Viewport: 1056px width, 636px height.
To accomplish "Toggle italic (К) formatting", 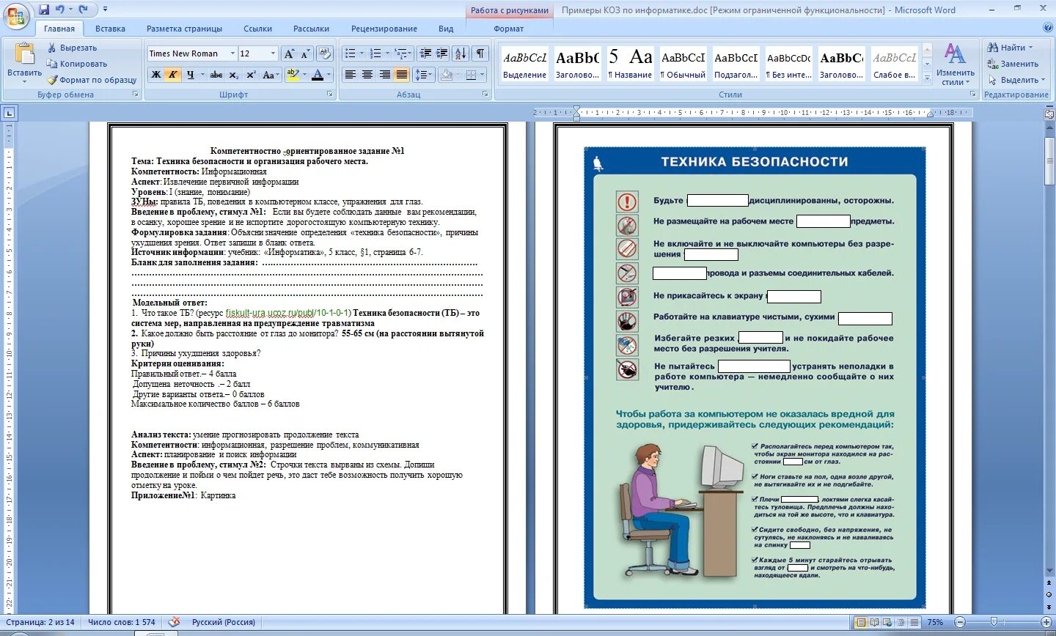I will [172, 75].
